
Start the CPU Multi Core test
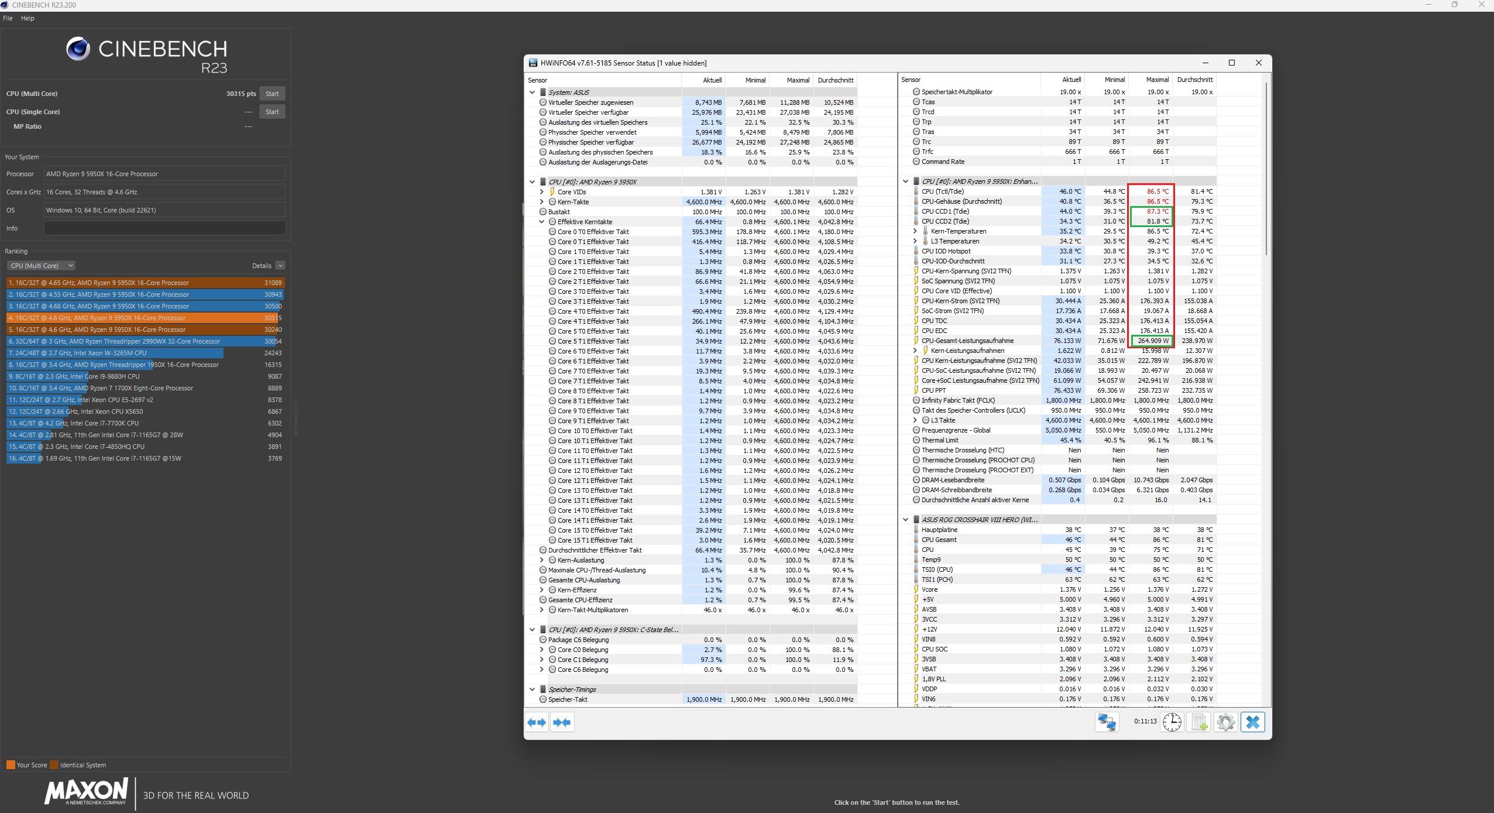tap(272, 94)
